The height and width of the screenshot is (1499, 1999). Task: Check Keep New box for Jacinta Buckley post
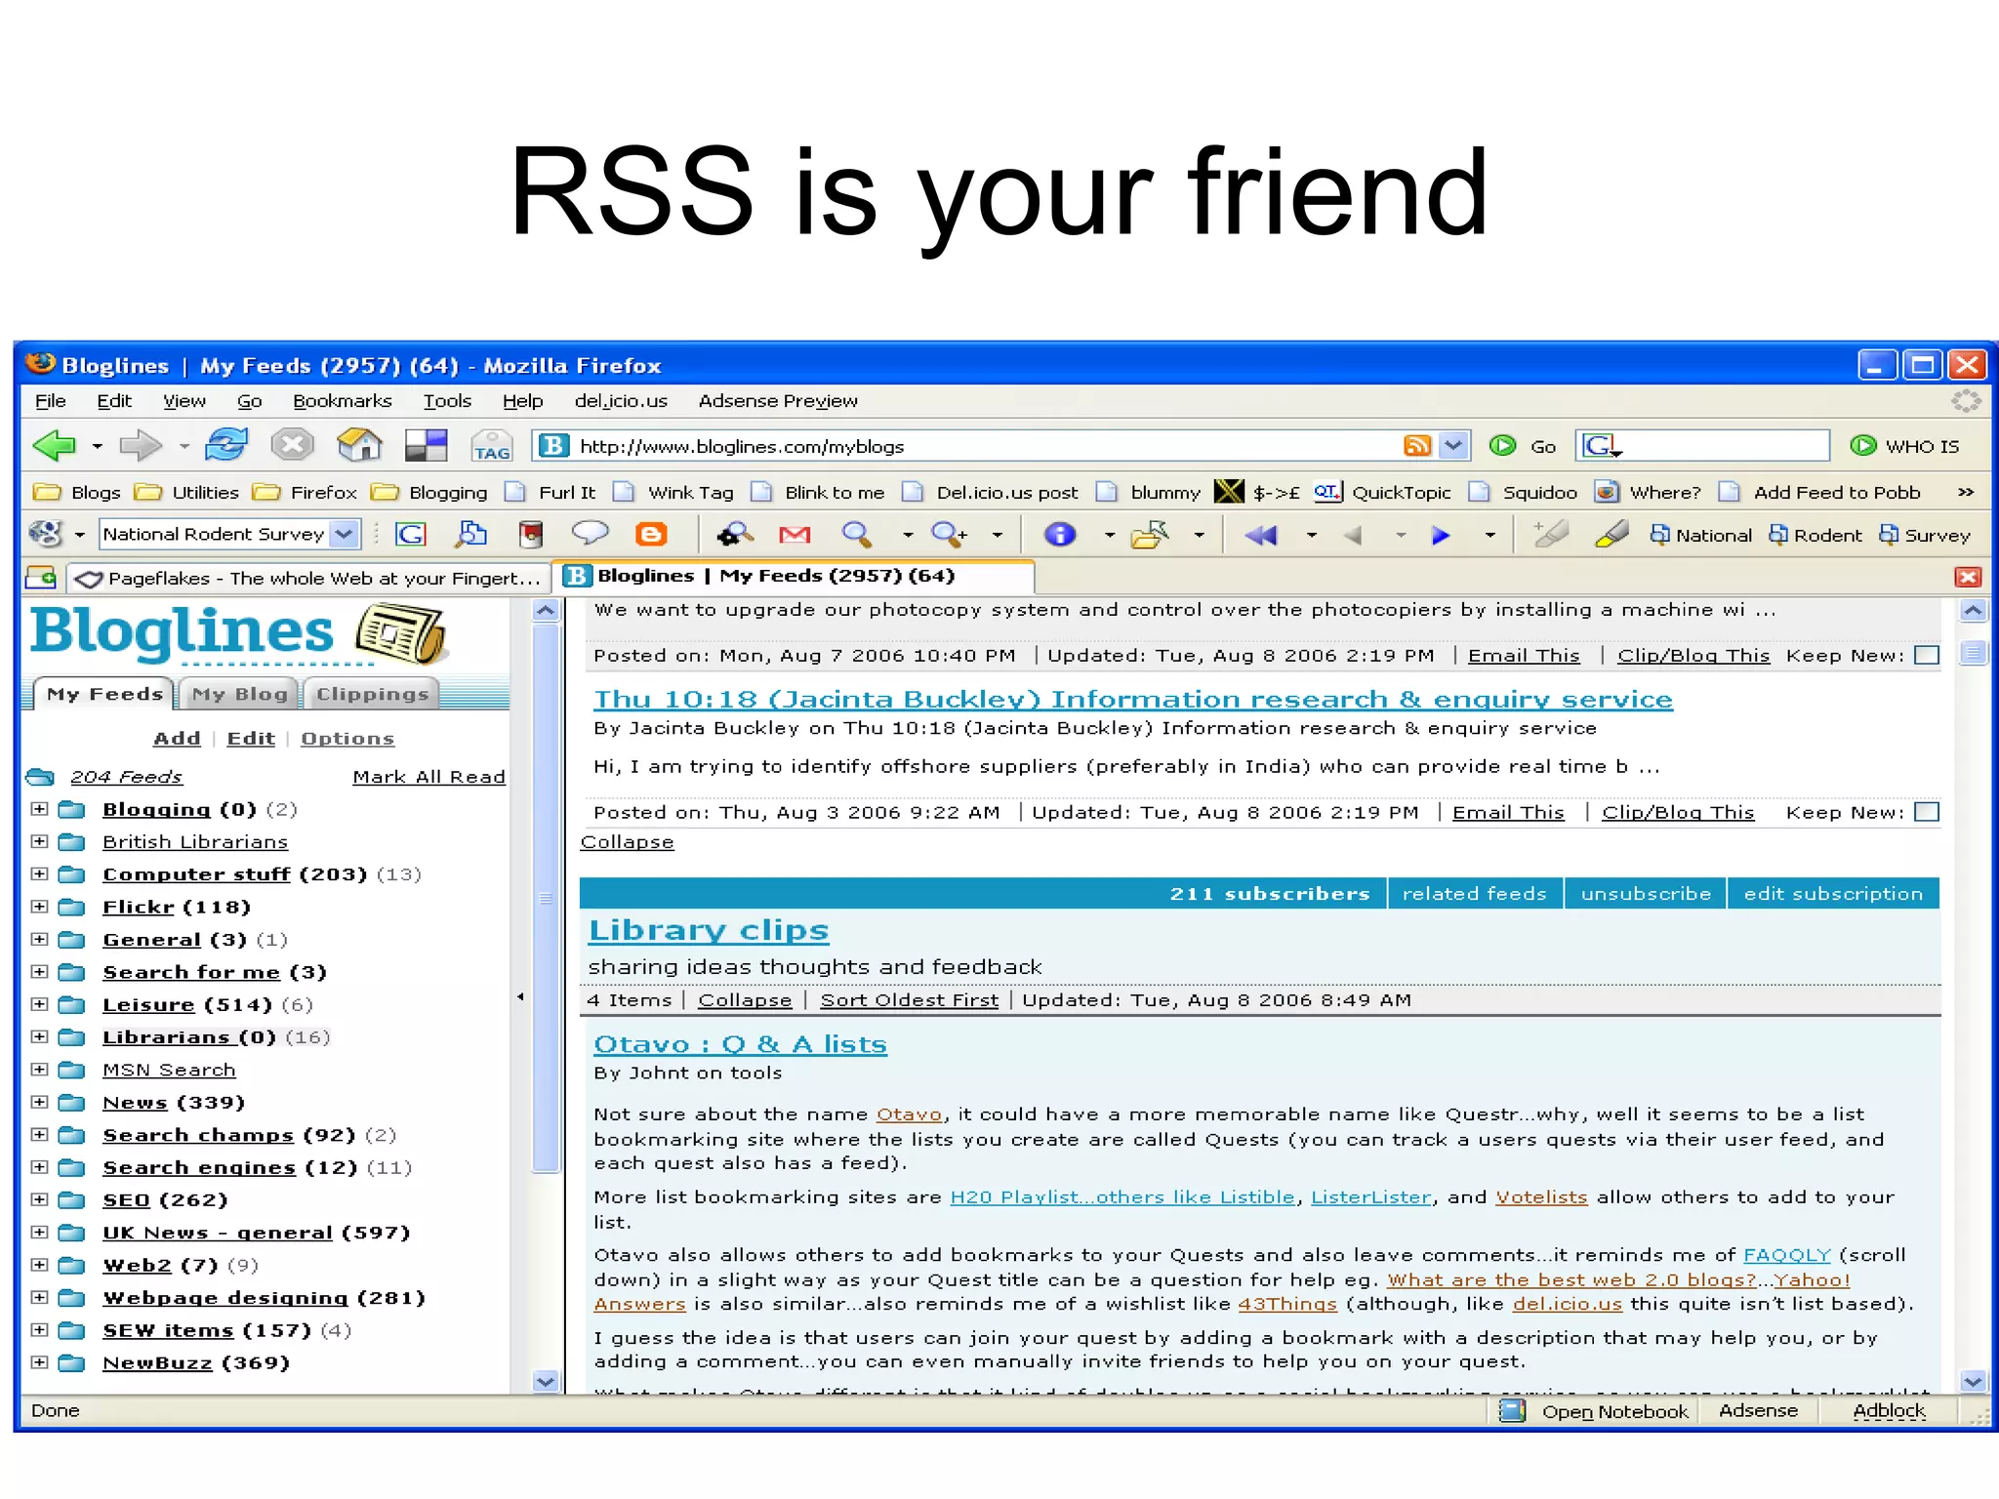1926,812
